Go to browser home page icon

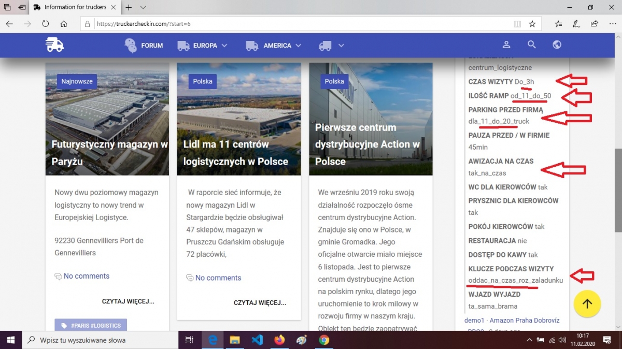pyautogui.click(x=64, y=24)
